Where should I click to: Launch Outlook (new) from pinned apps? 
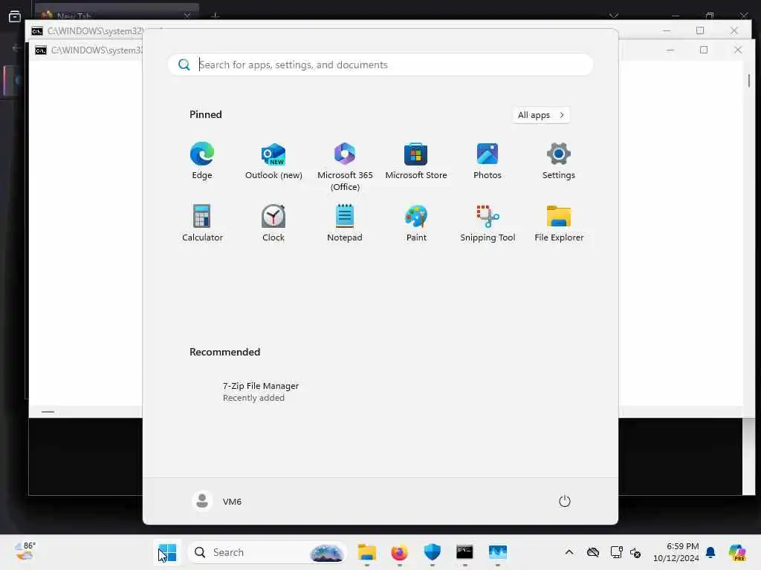click(x=273, y=161)
